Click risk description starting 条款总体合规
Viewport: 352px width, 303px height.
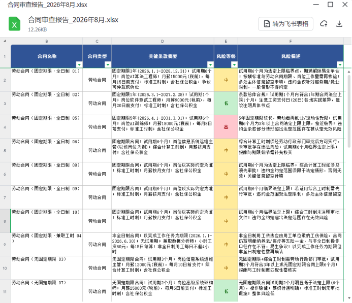291,104
